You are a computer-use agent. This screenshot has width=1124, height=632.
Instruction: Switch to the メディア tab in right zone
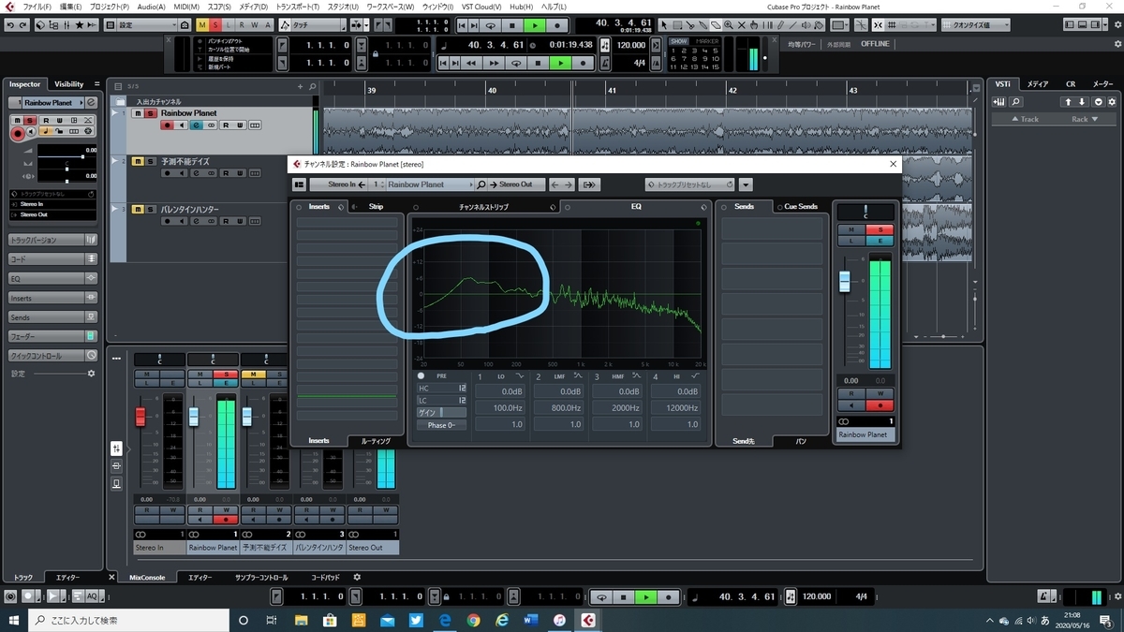[x=1037, y=84]
